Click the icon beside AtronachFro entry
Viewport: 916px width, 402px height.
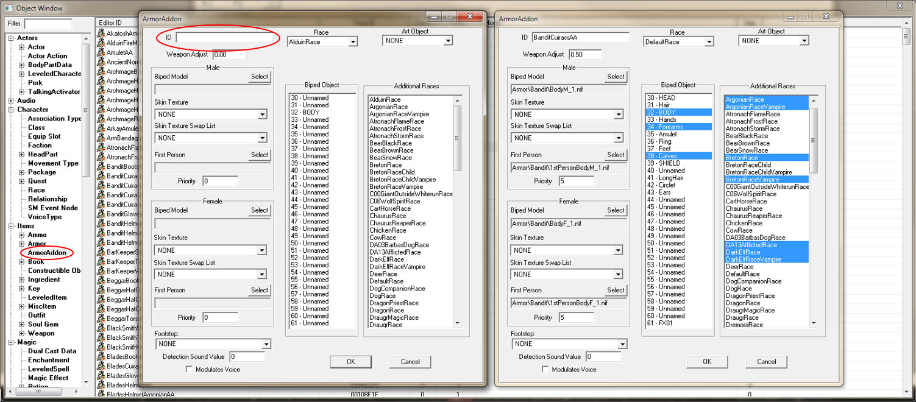102,157
